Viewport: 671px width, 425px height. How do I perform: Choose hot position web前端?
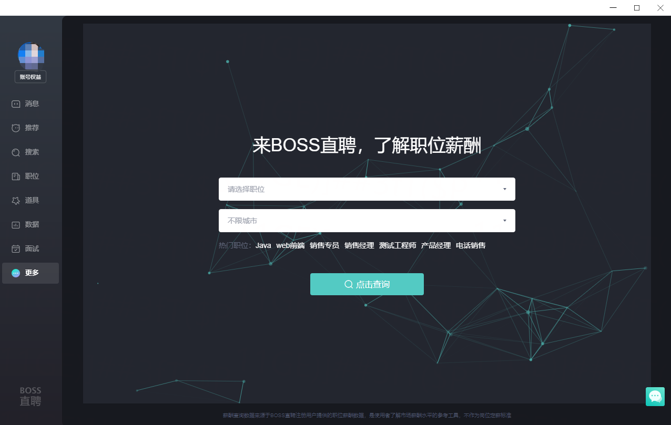pos(290,245)
